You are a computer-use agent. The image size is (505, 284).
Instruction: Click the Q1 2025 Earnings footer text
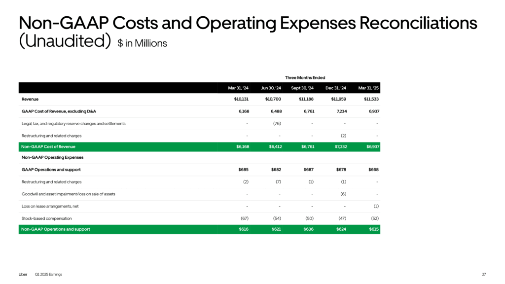pos(48,274)
